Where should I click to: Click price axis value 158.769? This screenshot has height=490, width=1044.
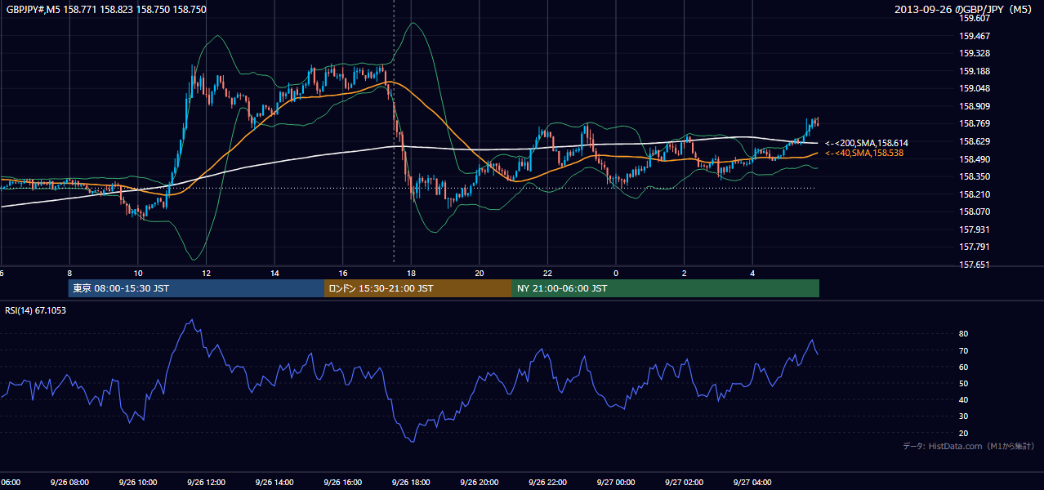click(975, 124)
